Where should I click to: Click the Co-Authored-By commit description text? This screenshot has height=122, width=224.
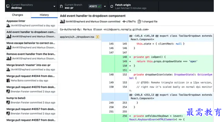coord(104,29)
